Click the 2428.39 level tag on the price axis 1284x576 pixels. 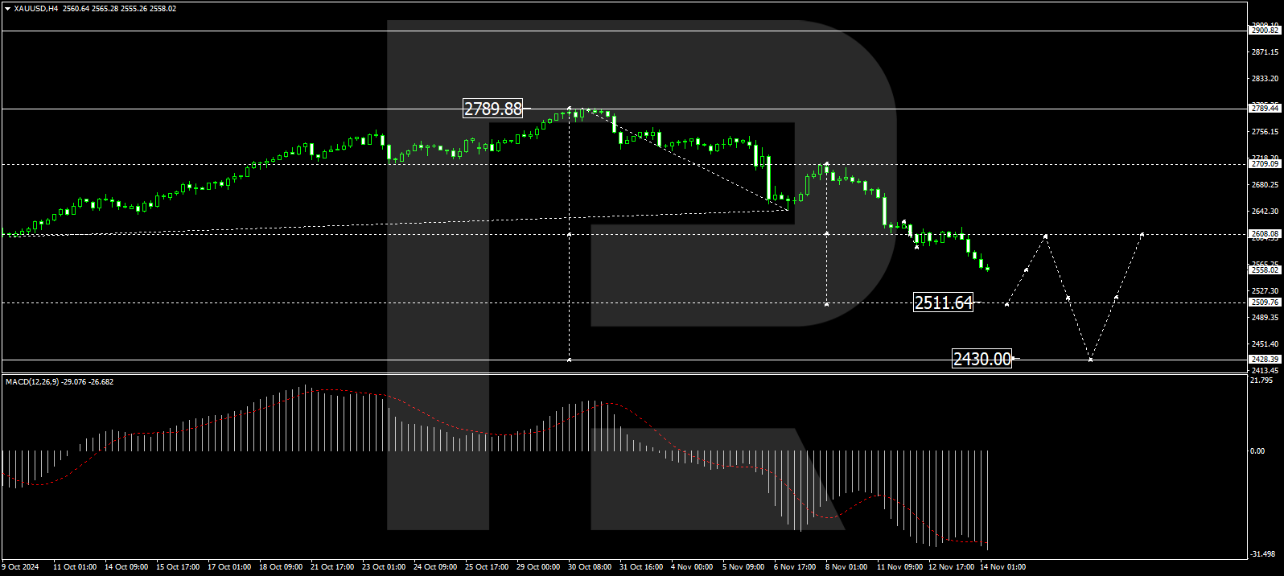tap(1264, 360)
